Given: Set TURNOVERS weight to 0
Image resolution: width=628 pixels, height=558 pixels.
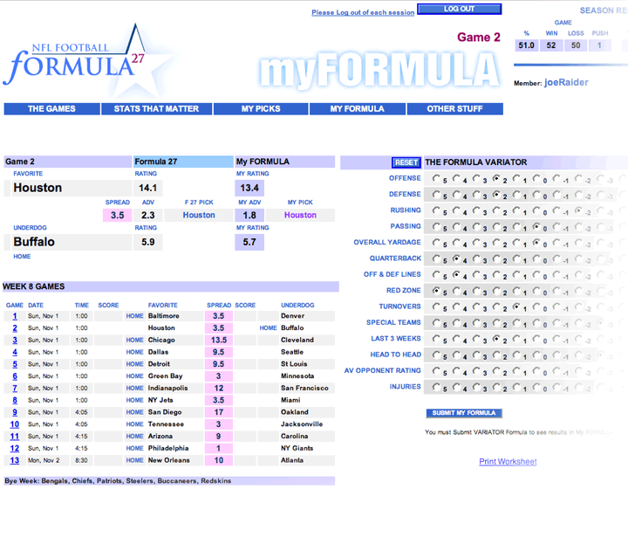Looking at the screenshot, I should pyautogui.click(x=536, y=307).
